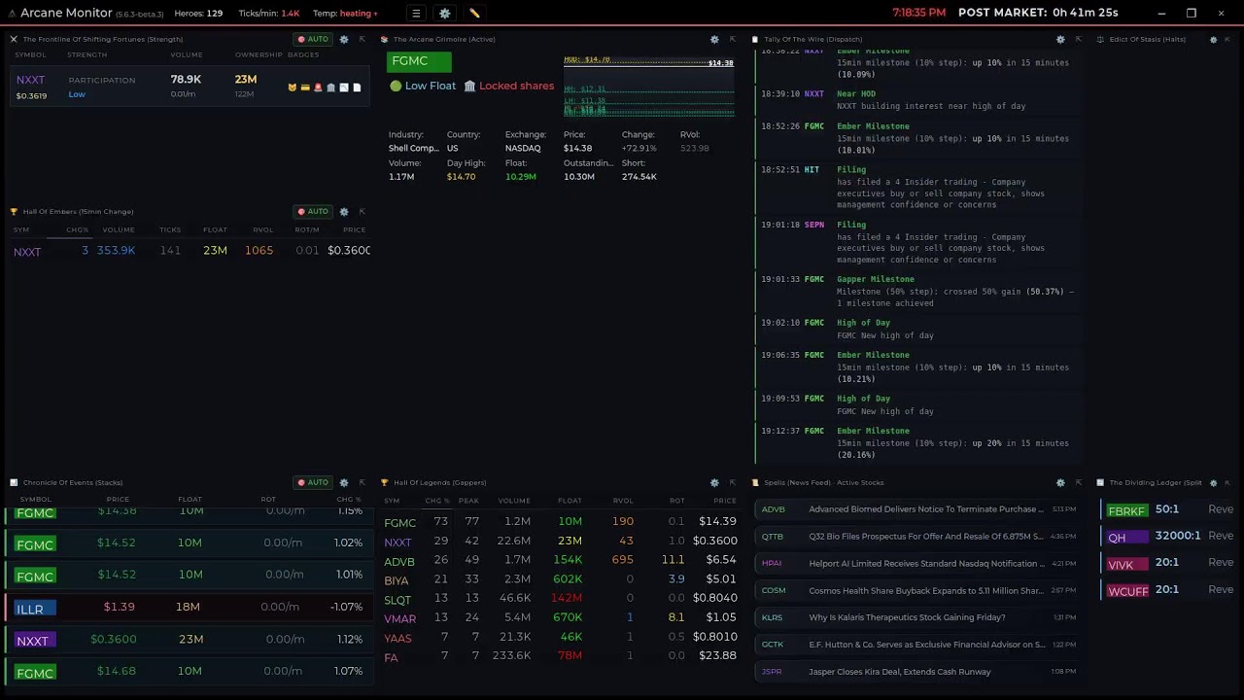Open settings gear of the Hall Of Embers panel

[343, 211]
